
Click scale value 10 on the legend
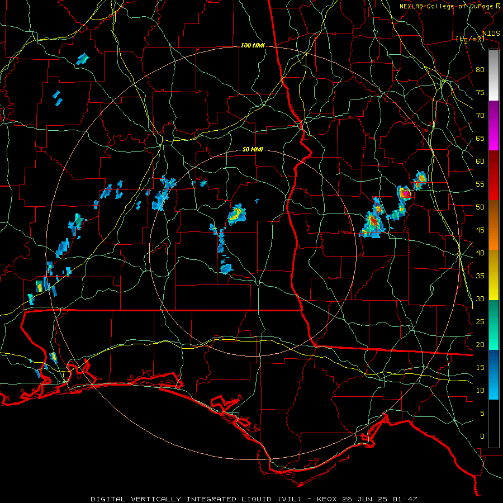(480, 391)
